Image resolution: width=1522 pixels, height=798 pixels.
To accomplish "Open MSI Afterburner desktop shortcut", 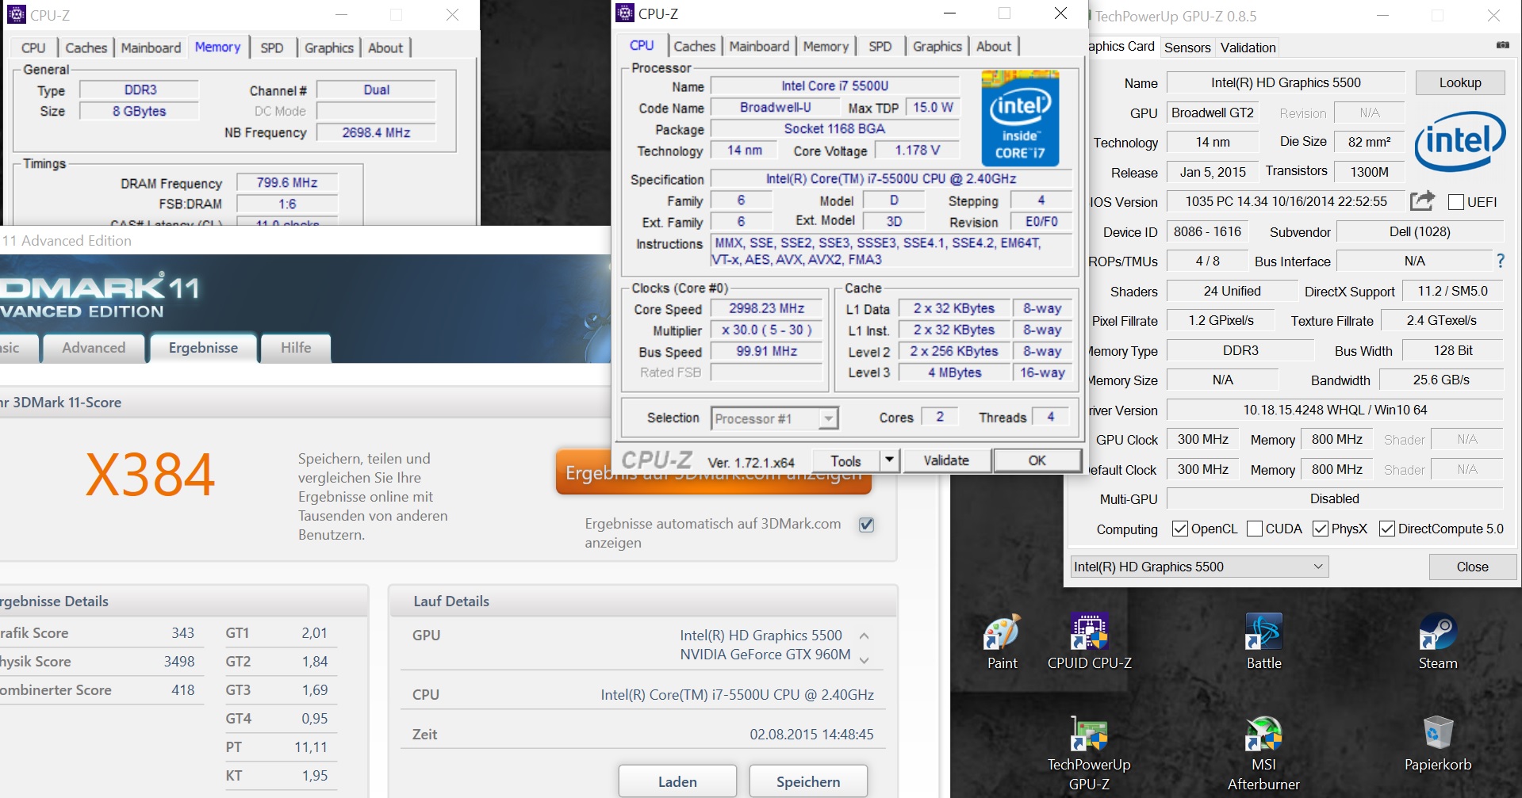I will [x=1263, y=754].
